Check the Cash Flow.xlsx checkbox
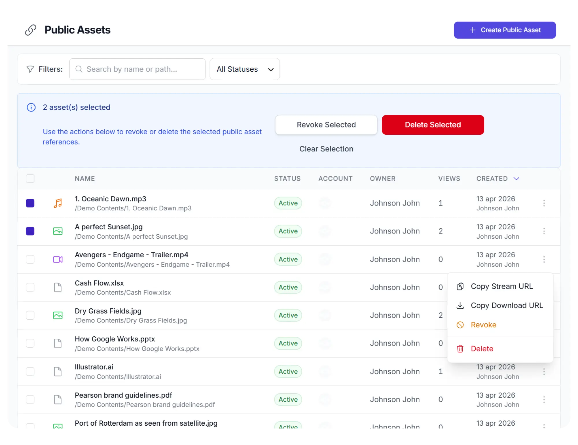The image size is (578, 445). 30,288
